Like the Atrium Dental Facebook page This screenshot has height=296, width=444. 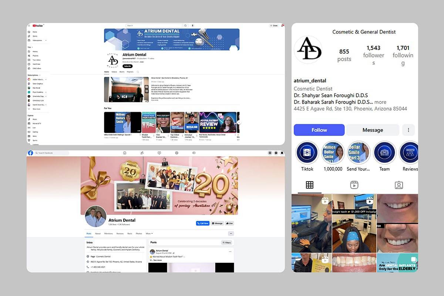point(229,223)
